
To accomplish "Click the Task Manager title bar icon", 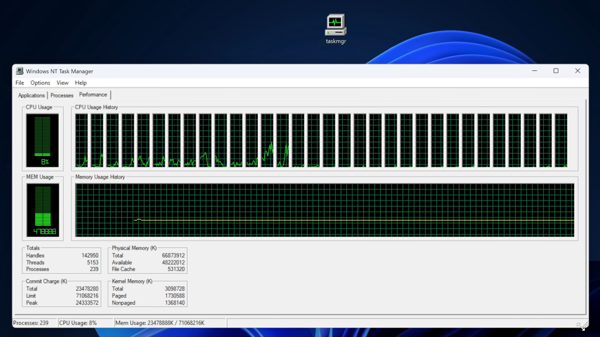I will point(20,71).
